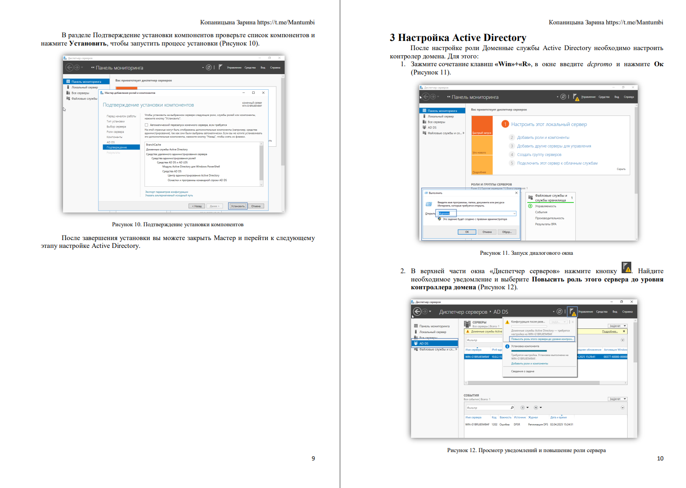
Task: Open the notifications flag in Figure 10 header
Action: [x=220, y=67]
